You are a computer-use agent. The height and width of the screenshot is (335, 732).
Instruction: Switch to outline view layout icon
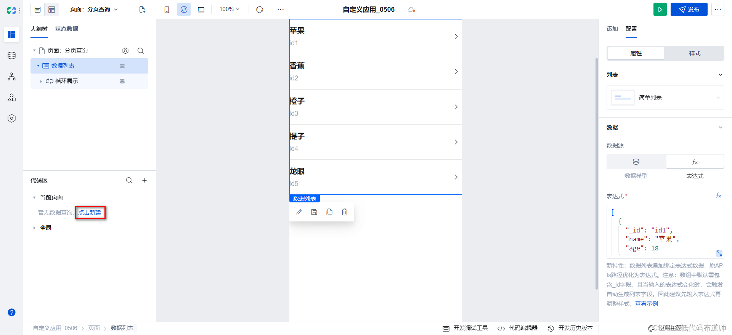[x=37, y=10]
